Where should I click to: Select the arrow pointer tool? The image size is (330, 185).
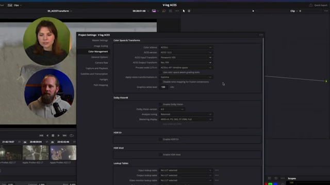pyautogui.click(x=184, y=11)
